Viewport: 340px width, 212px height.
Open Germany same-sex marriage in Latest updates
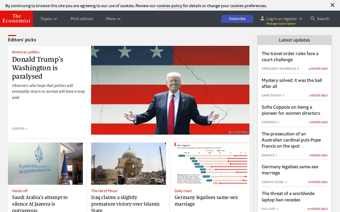point(290,170)
